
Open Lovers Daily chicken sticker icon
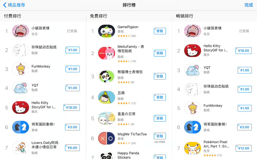pyautogui.click(x=21, y=148)
